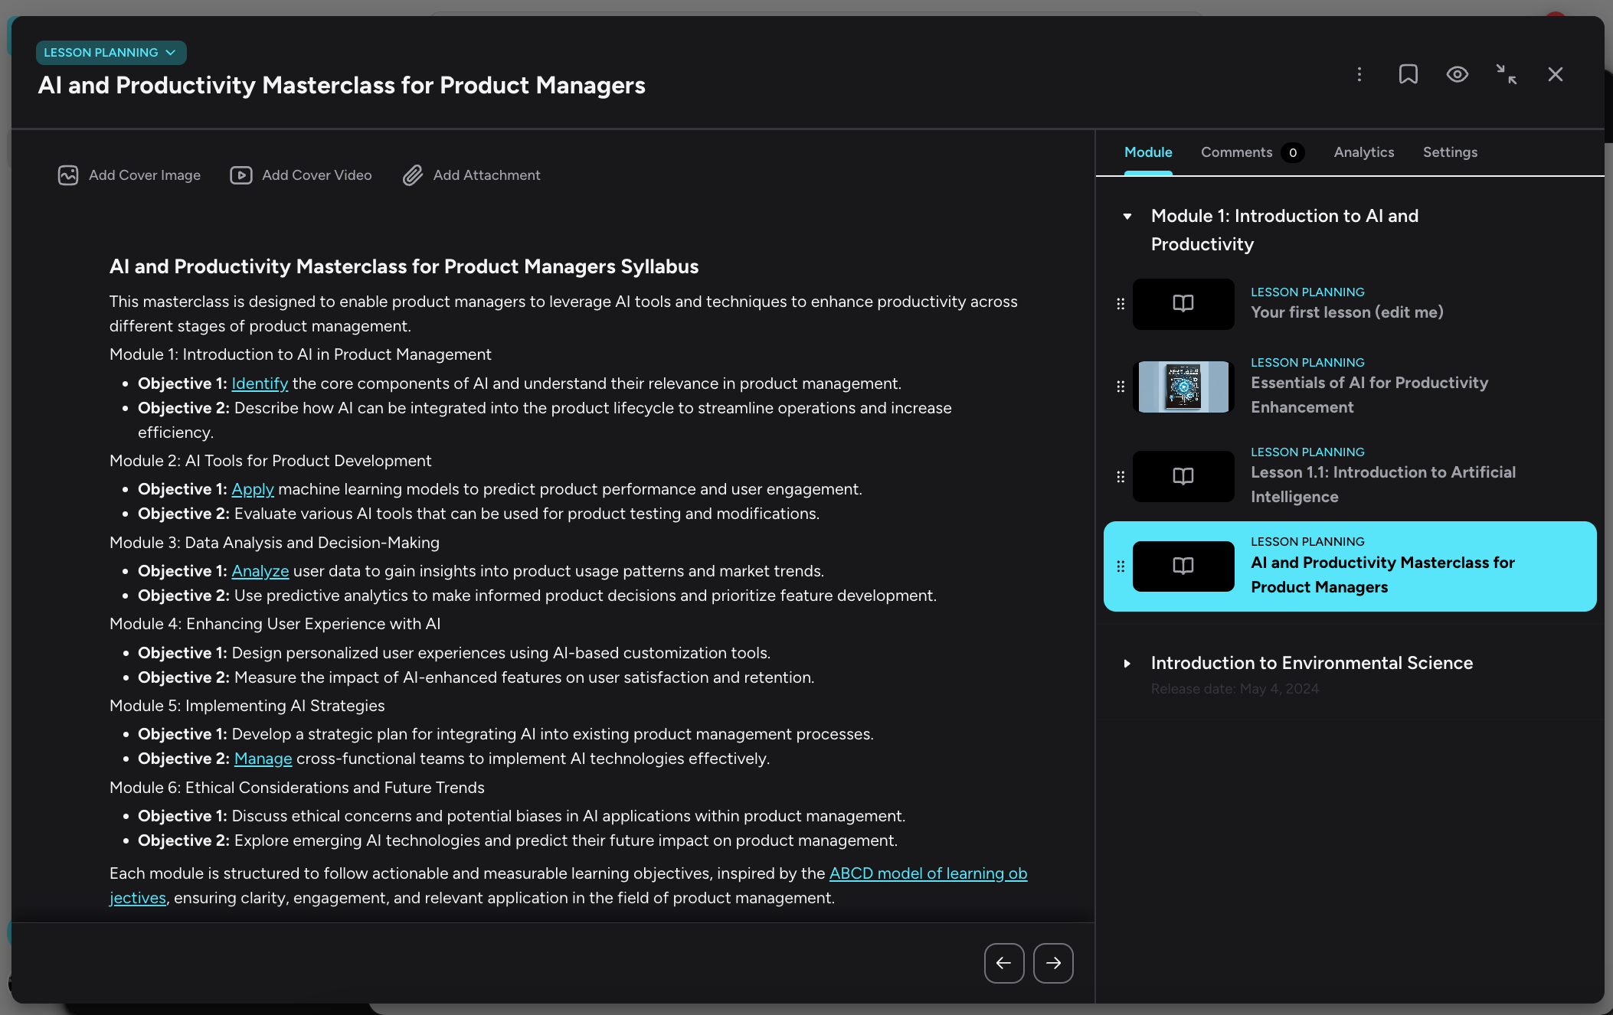Collapse Module 1 Introduction to AI section

click(1127, 217)
